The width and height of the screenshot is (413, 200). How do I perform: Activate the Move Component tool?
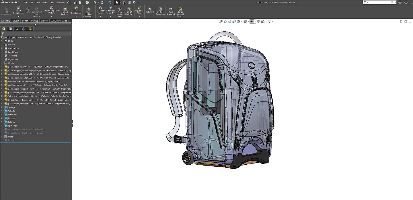[x=76, y=10]
